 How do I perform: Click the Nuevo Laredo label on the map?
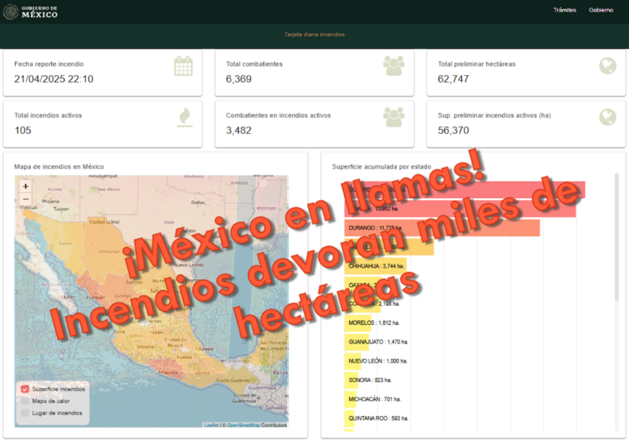click(x=189, y=265)
